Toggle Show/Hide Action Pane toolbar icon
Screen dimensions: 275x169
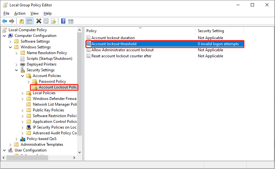[x=71, y=21]
